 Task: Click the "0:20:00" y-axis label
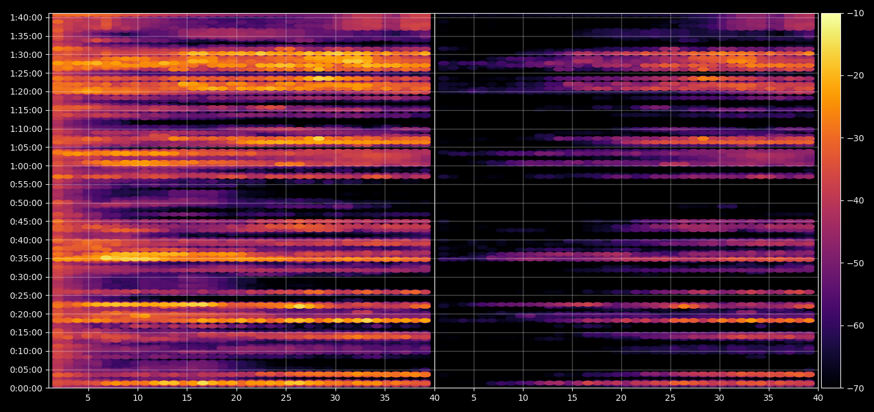click(26, 314)
